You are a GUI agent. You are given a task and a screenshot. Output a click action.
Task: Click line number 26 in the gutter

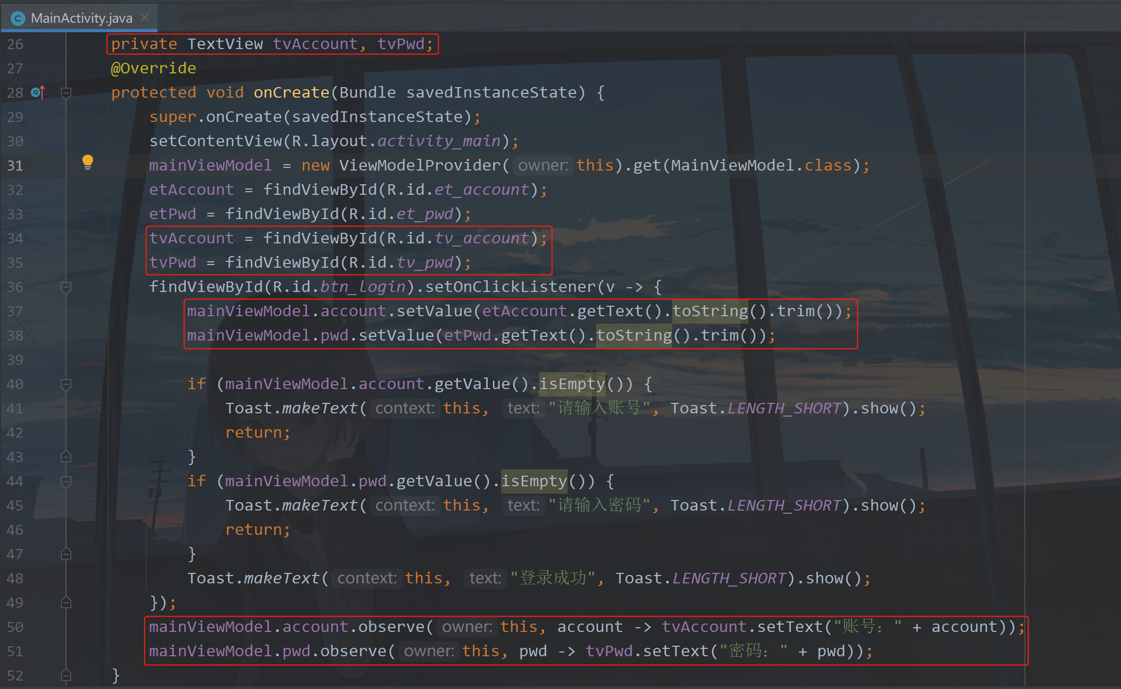click(15, 44)
